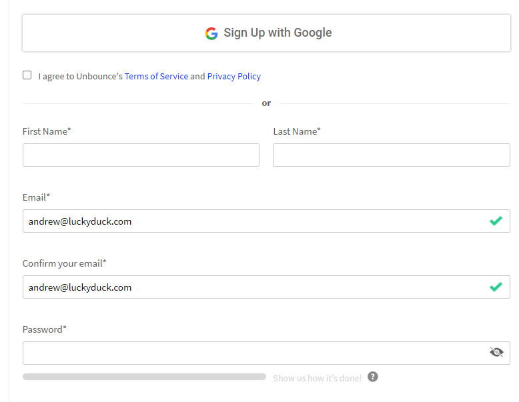Viewport: 519px width, 402px height.
Task: Click the Confirm your email label
Action: [x=64, y=264]
